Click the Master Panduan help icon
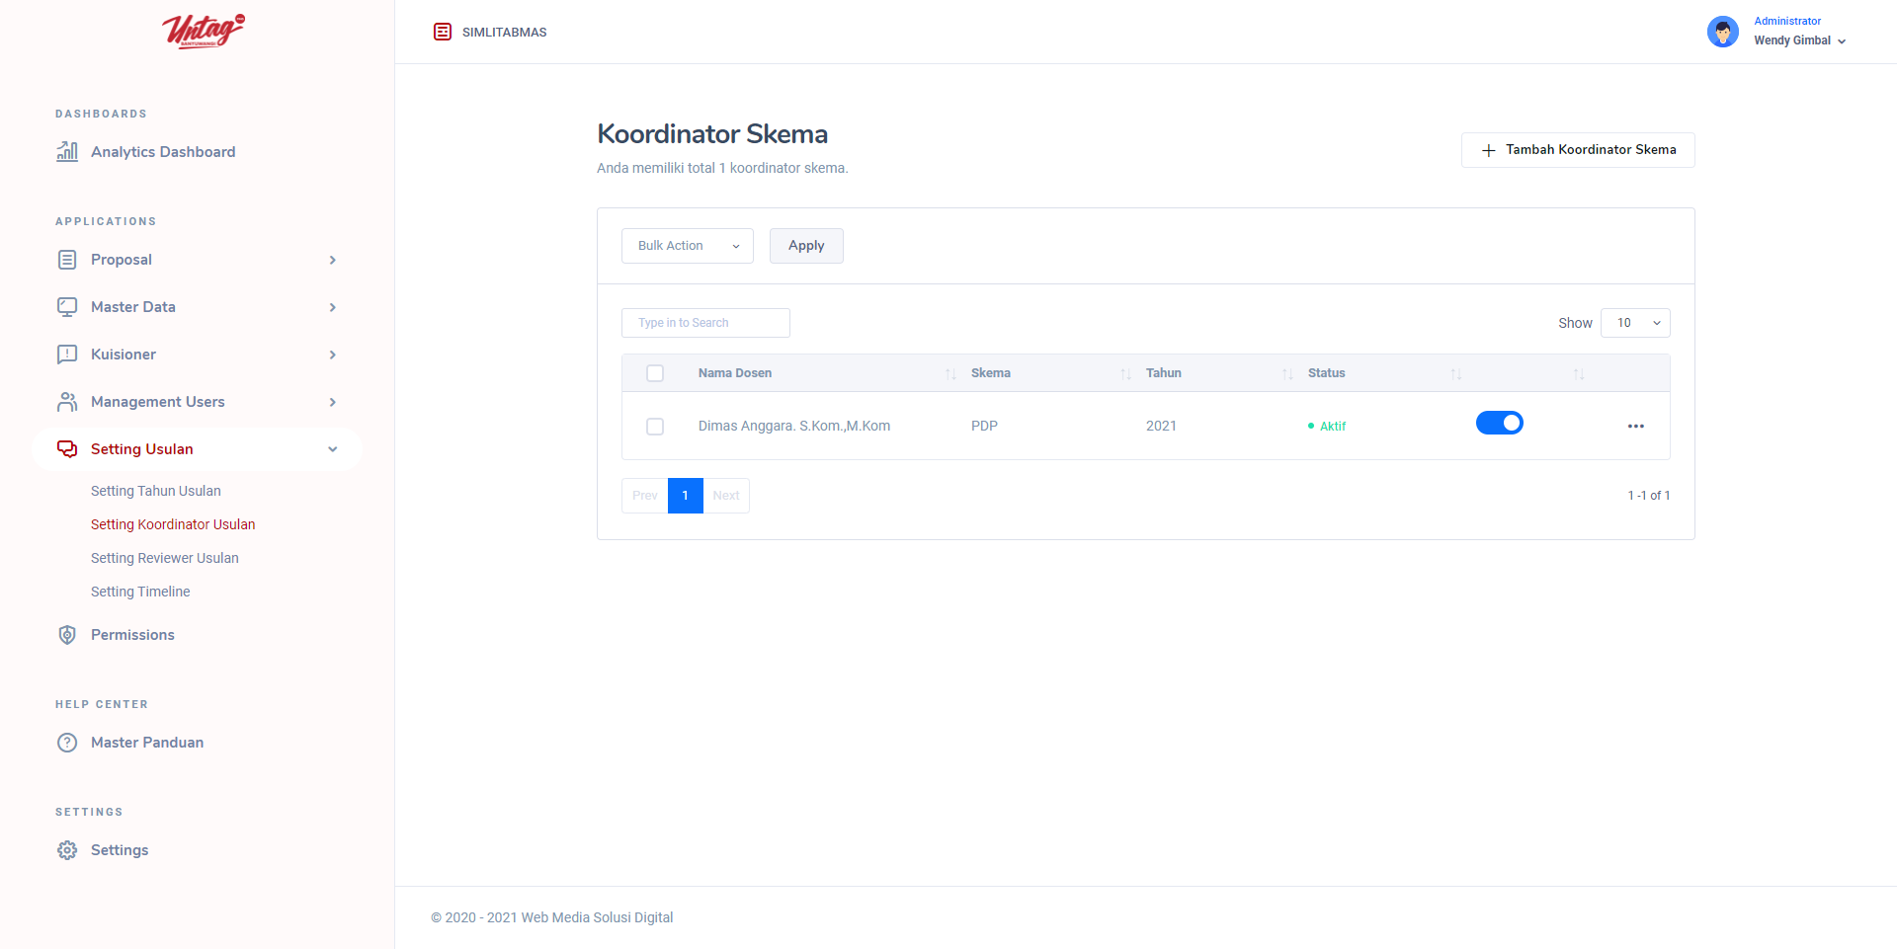 (x=67, y=743)
